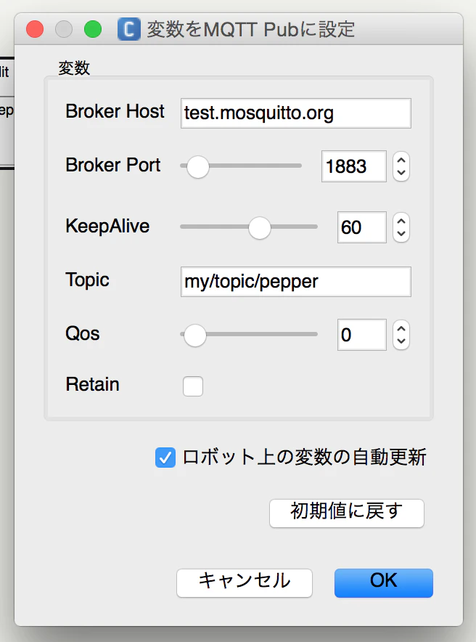The image size is (476, 642).
Task: Click the Broker Port value field 1883
Action: click(x=353, y=166)
